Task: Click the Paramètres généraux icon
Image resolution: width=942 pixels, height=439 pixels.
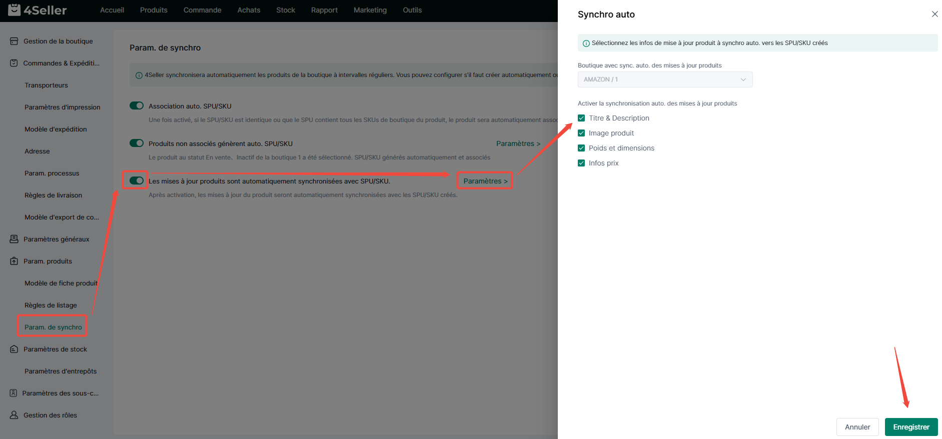Action: click(x=14, y=239)
